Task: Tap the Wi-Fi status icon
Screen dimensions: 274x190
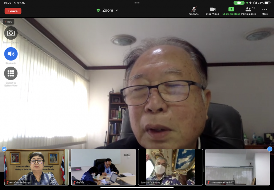Action: click(x=251, y=3)
